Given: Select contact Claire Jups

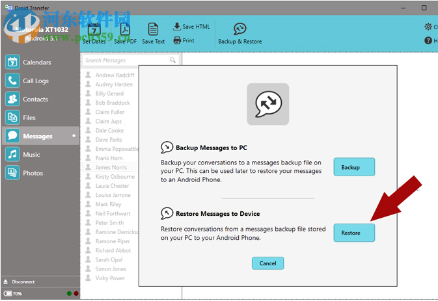Looking at the screenshot, I should pos(109,121).
